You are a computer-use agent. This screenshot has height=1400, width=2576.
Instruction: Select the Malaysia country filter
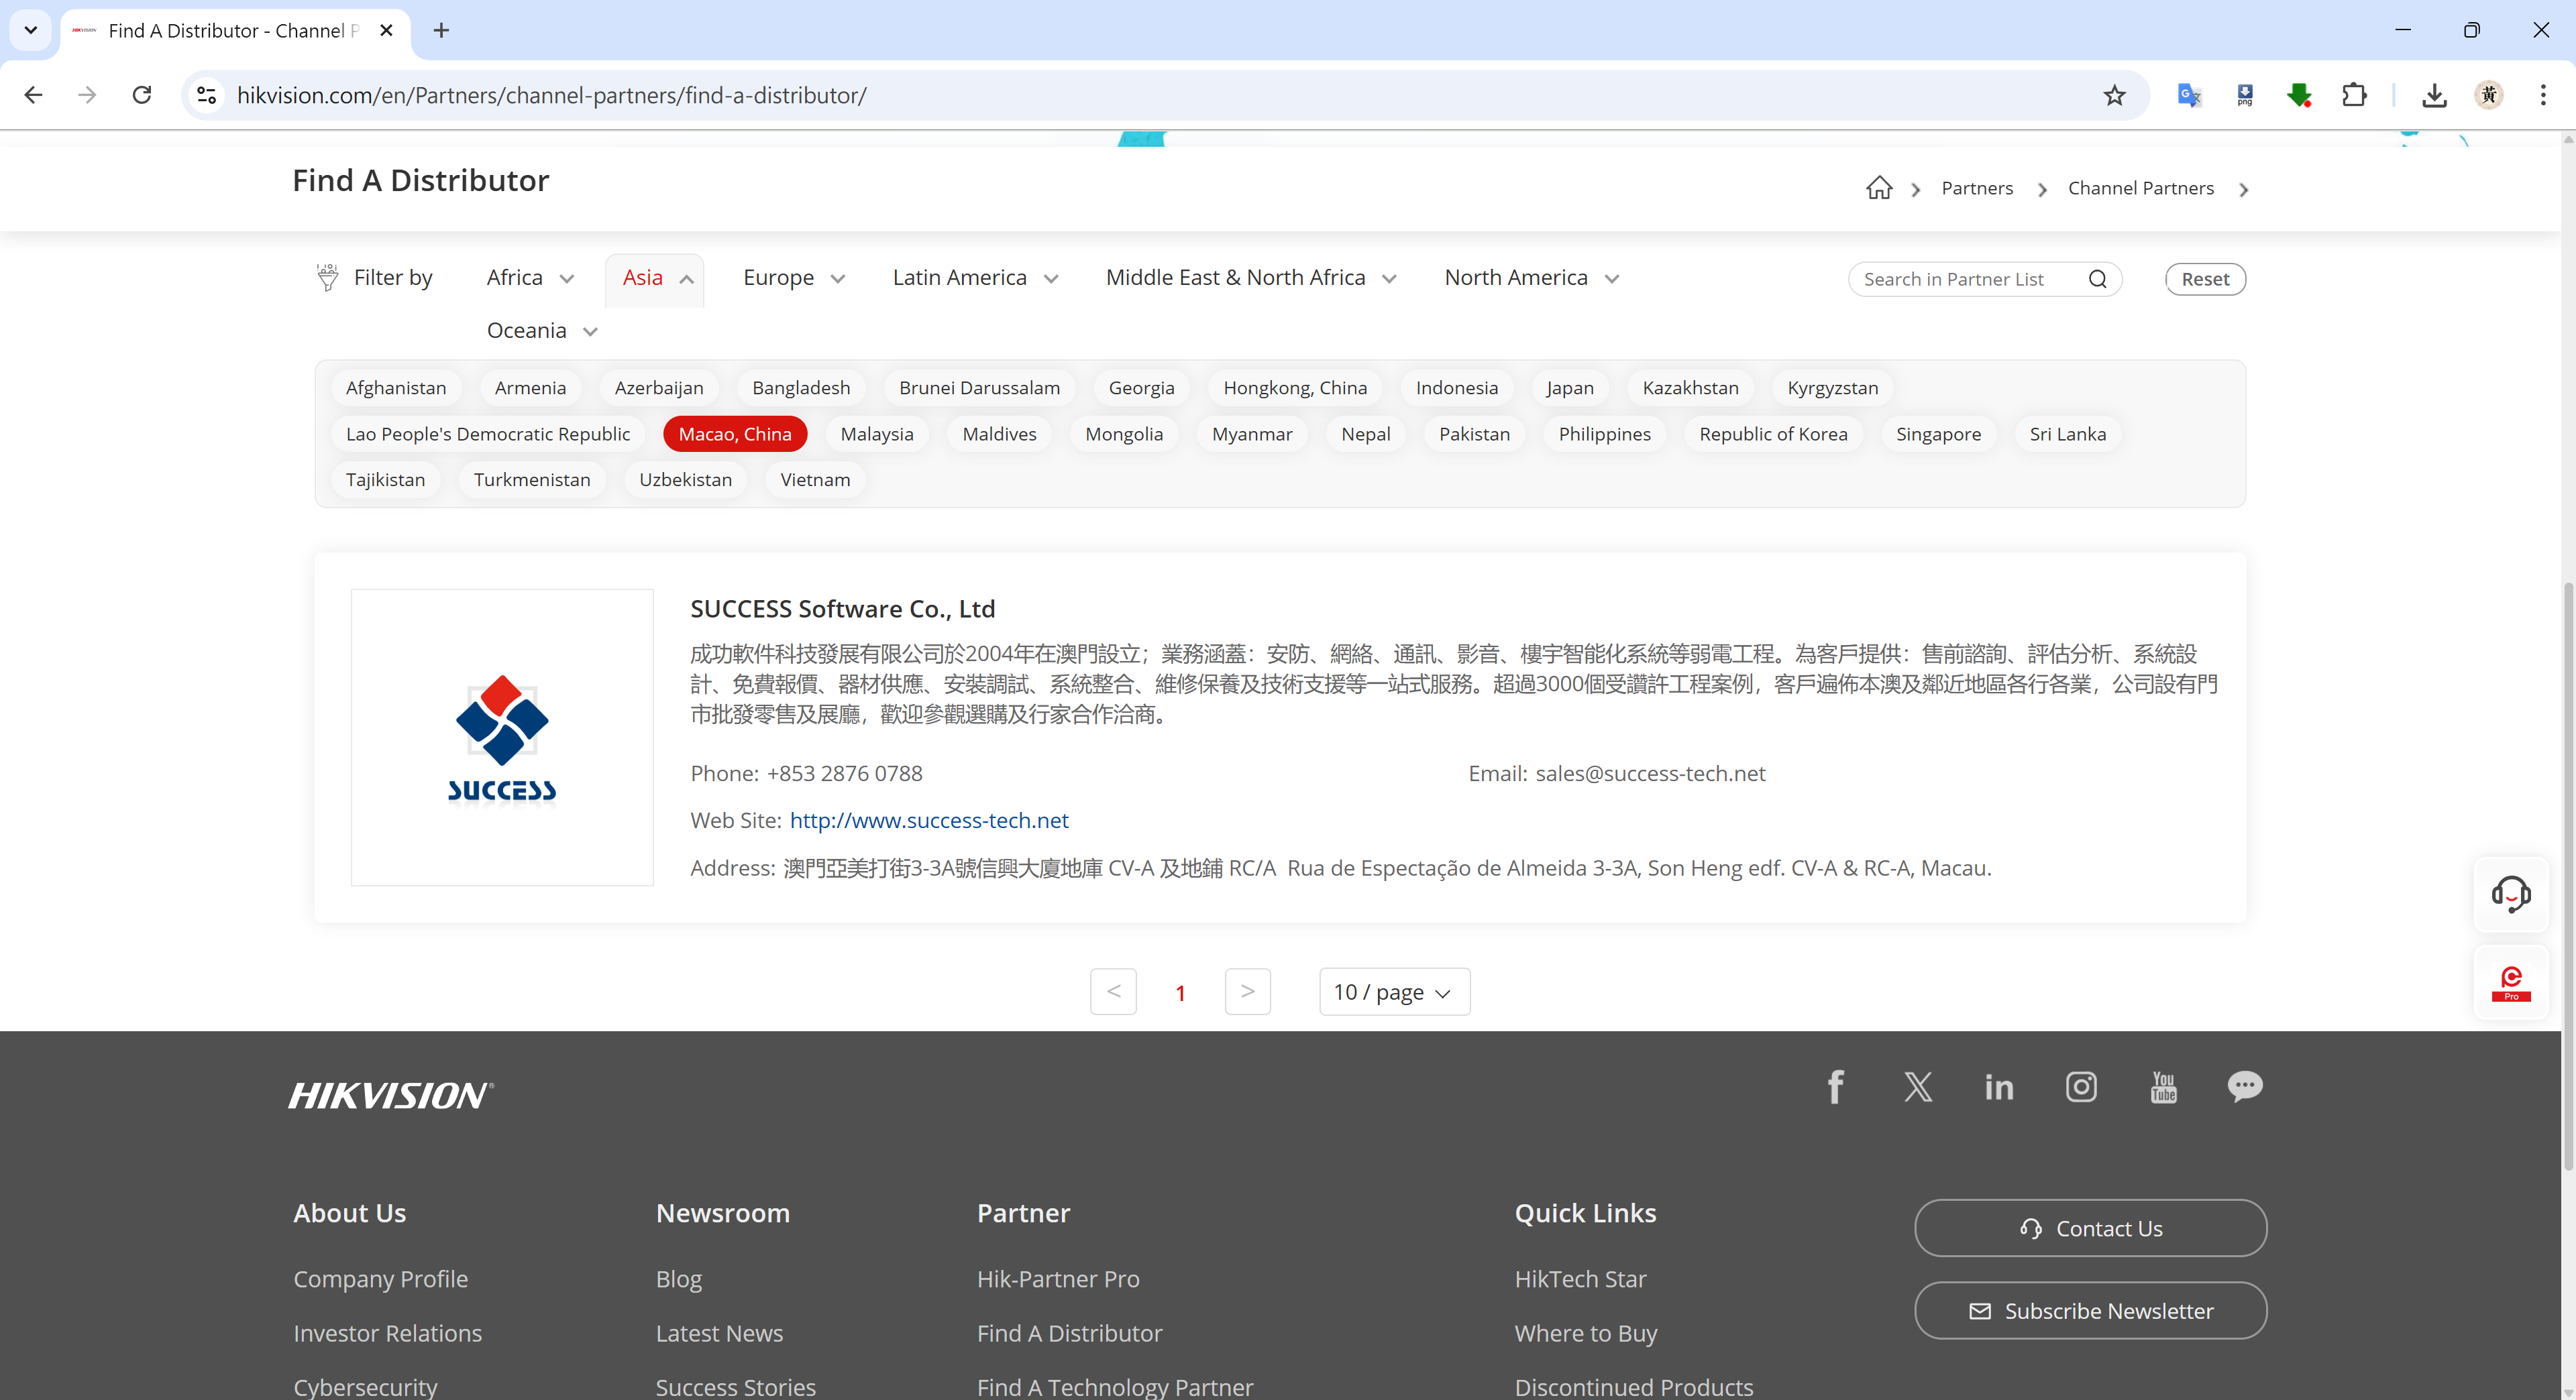click(x=876, y=434)
